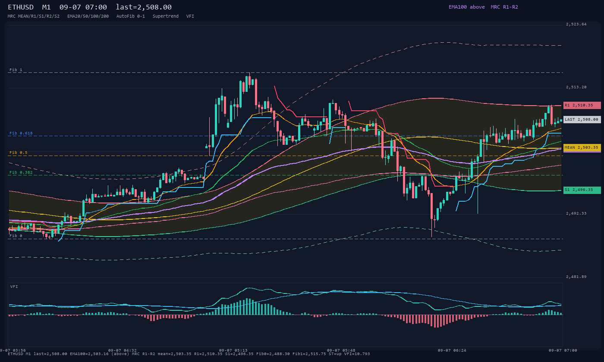
Task: Click the S1 2,496.35 price tag
Action: click(x=582, y=190)
